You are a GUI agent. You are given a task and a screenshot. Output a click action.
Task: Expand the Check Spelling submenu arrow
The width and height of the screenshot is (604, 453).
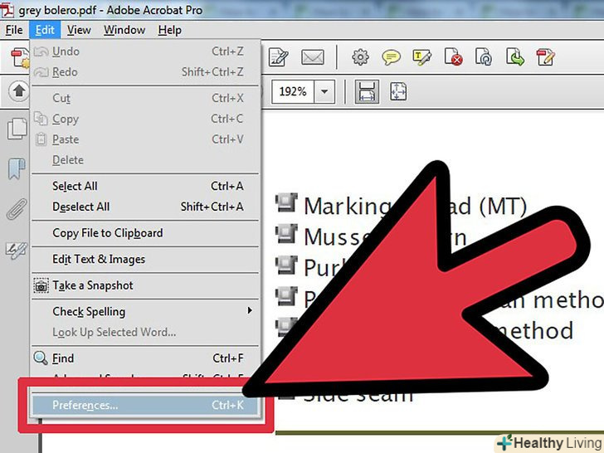250,310
